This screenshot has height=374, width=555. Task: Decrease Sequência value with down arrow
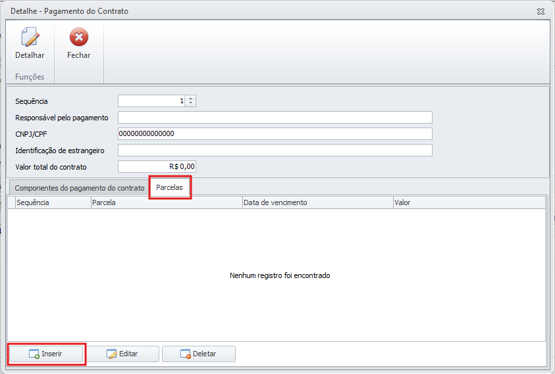point(191,103)
